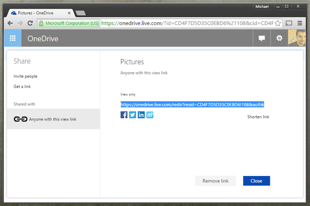Click the highlighted share URL field
Image resolution: width=310 pixels, height=206 pixels.
(x=192, y=104)
